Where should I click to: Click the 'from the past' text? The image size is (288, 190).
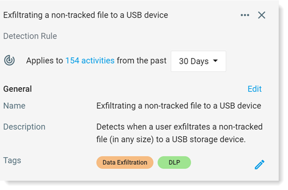click(141, 60)
